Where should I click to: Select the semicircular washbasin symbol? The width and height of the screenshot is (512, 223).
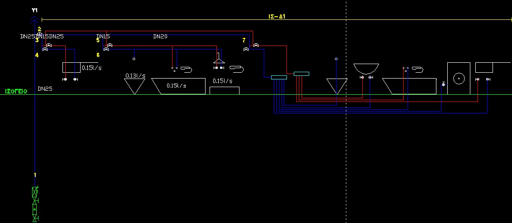(x=366, y=69)
